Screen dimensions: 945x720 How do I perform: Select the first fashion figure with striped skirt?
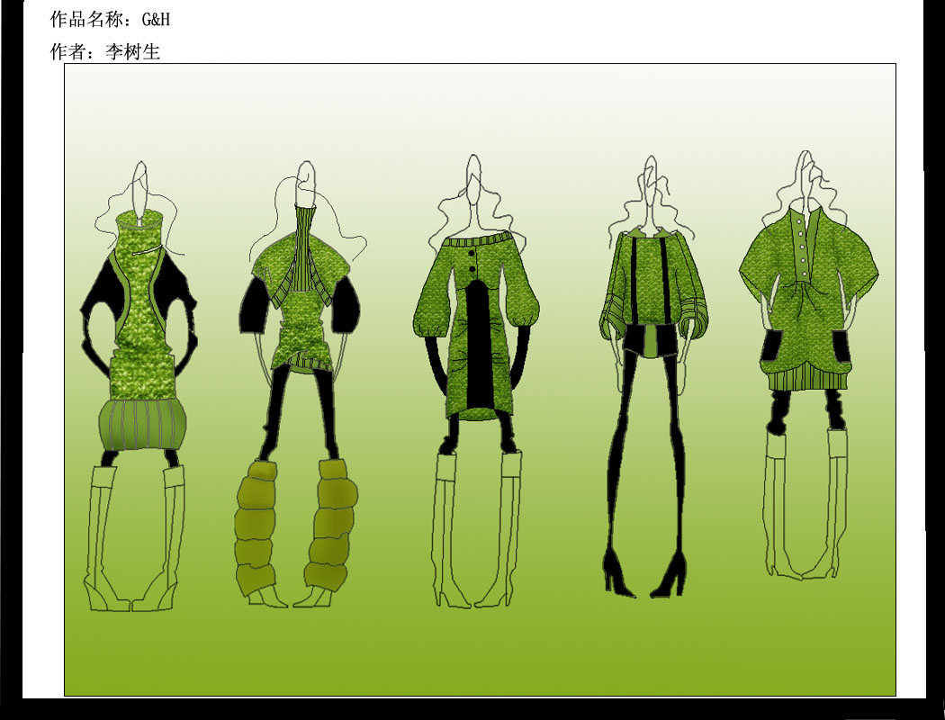139,386
